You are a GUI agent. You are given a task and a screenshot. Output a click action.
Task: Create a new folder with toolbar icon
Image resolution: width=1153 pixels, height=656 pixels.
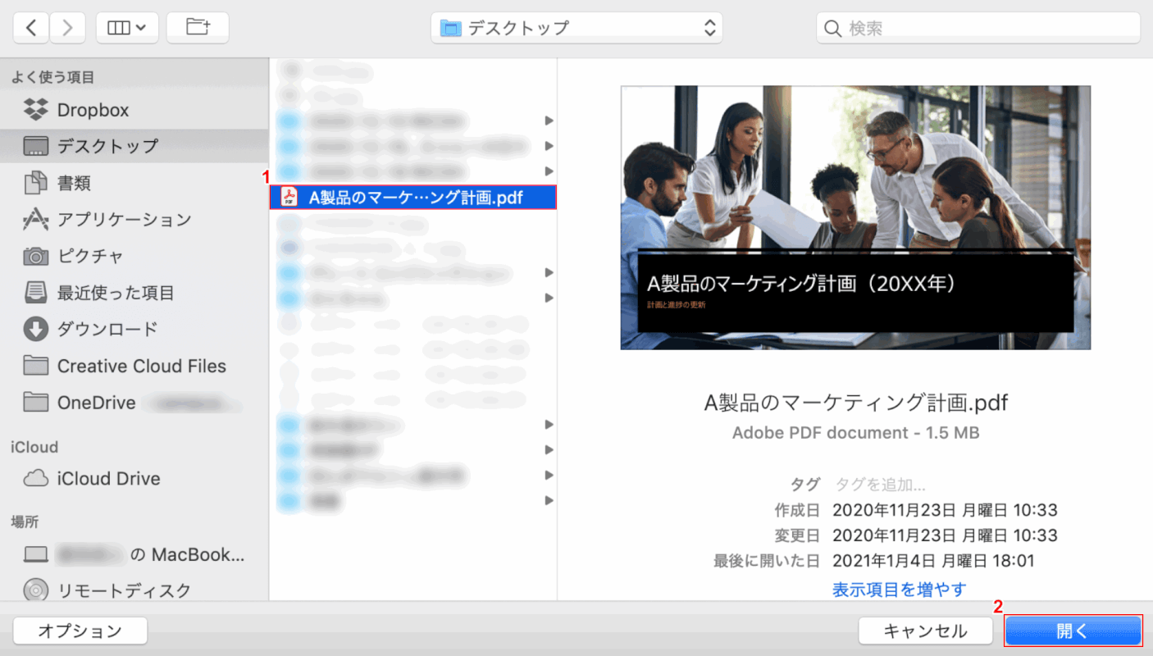coord(198,28)
